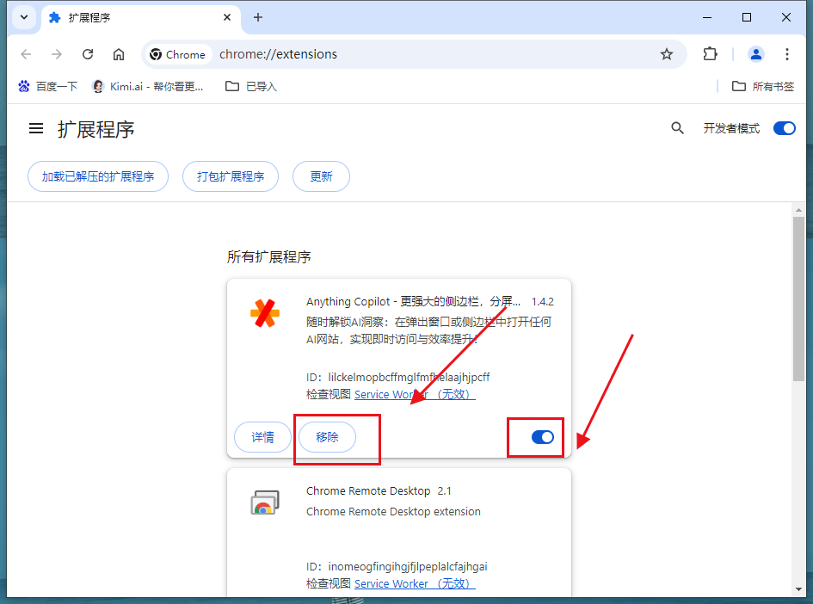Click the Anything Copilot extension icon
This screenshot has width=813, height=604.
pos(265,313)
